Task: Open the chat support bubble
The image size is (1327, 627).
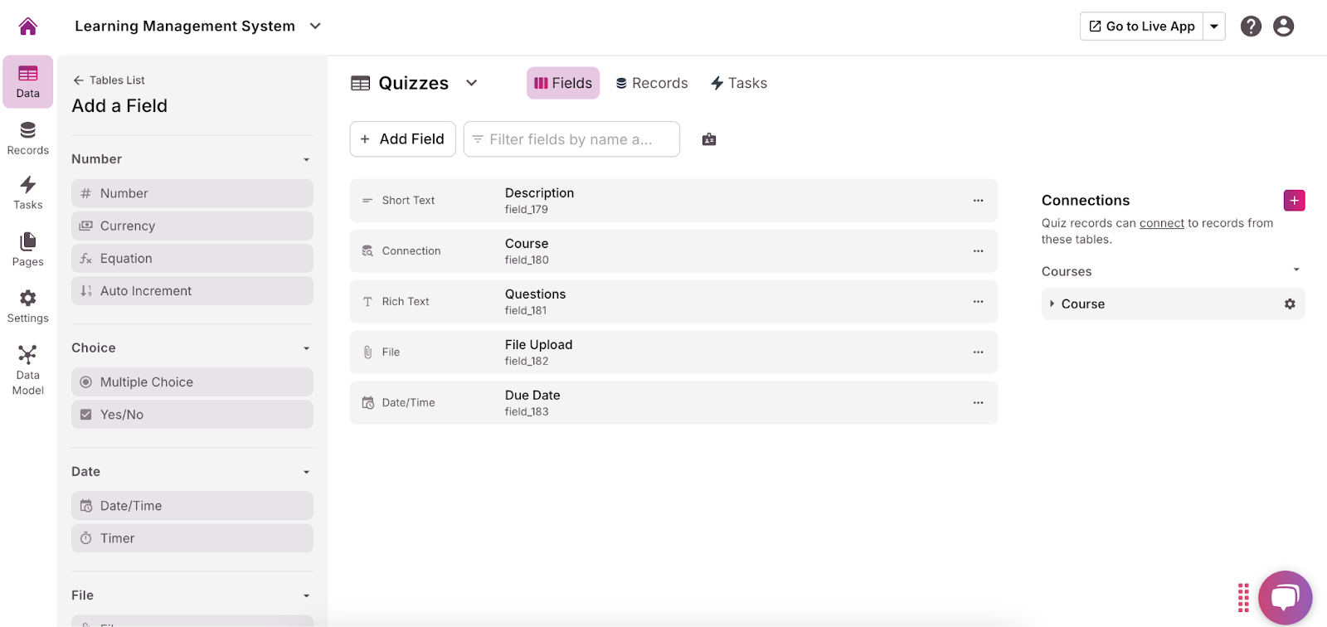Action: [1285, 597]
